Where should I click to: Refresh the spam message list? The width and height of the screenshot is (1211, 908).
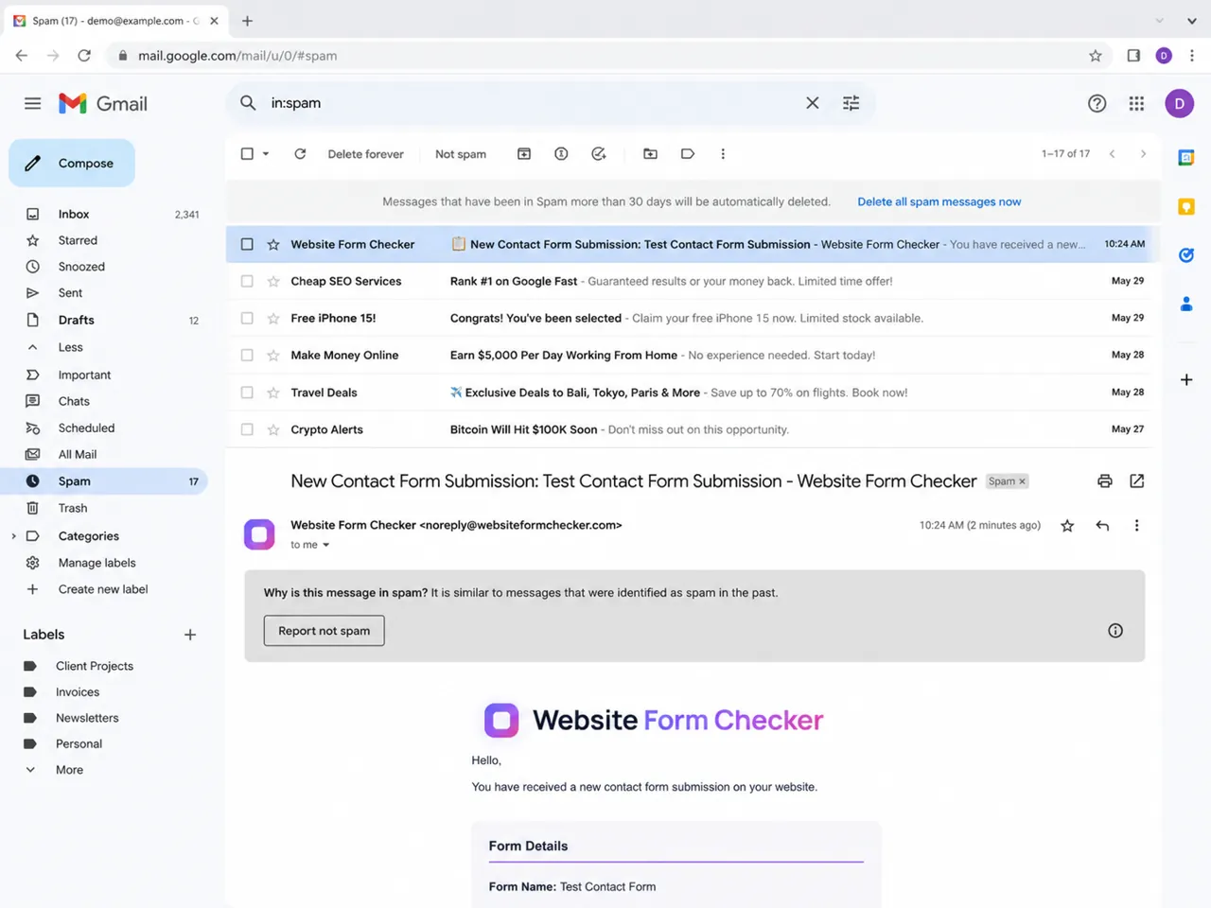click(300, 153)
